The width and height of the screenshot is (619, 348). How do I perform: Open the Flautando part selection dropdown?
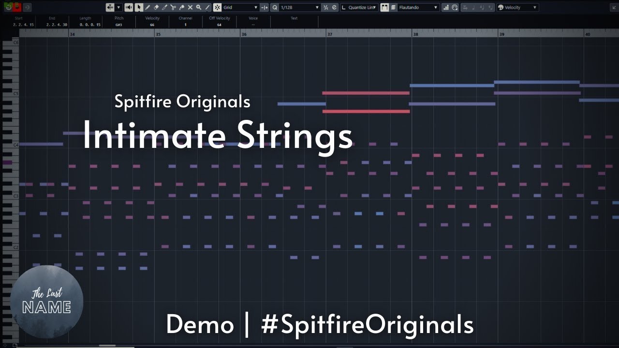point(418,7)
